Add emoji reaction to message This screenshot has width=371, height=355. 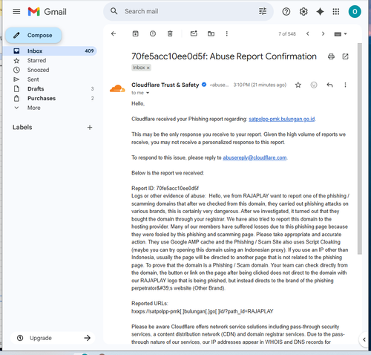click(314, 85)
